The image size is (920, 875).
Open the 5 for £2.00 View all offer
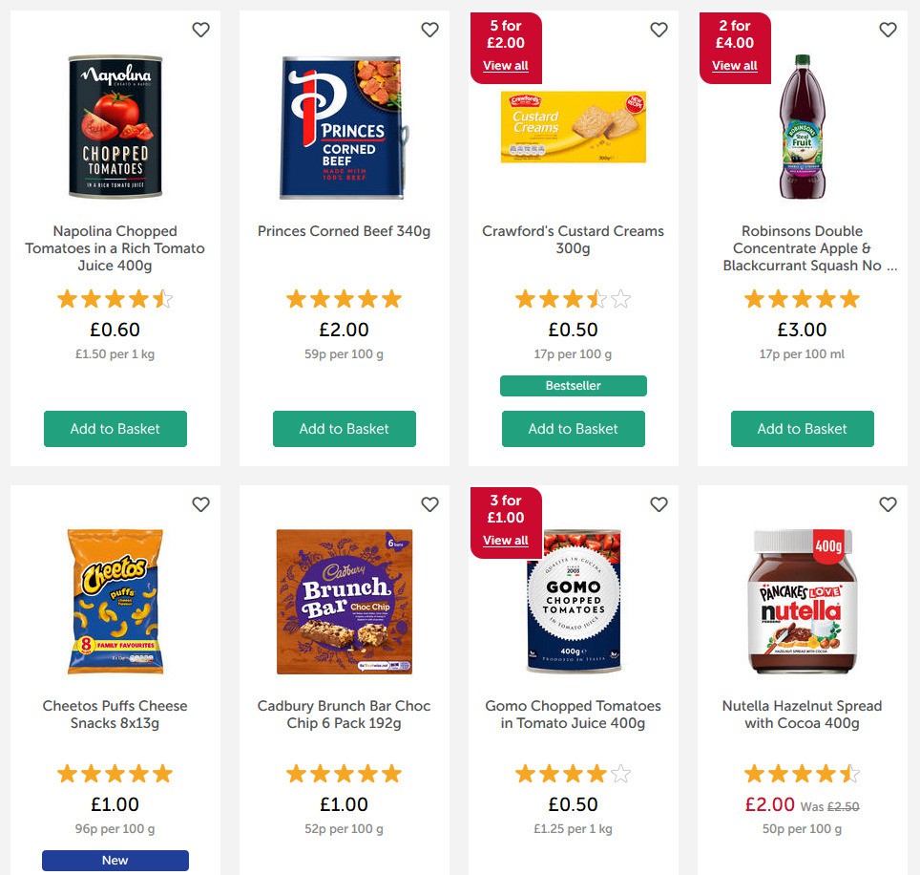click(x=505, y=65)
